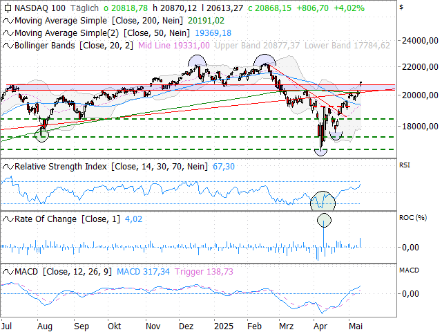Click the open value o 20818,78
This screenshot has width=442, height=332.
point(126,8)
